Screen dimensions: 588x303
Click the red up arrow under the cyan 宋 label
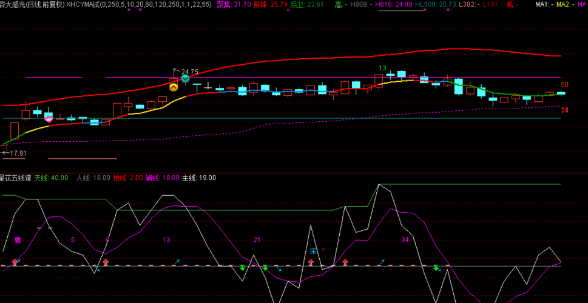[311, 262]
